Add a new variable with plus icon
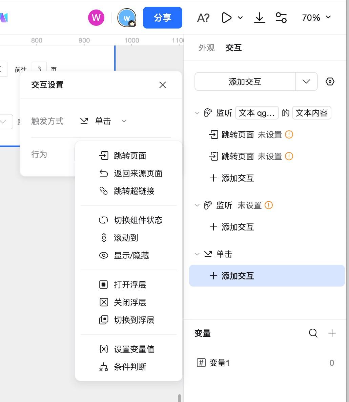The width and height of the screenshot is (349, 402). 332,333
